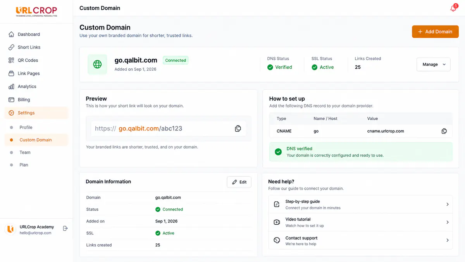Click the Billing card icon
The height and width of the screenshot is (262, 465).
coord(11,100)
